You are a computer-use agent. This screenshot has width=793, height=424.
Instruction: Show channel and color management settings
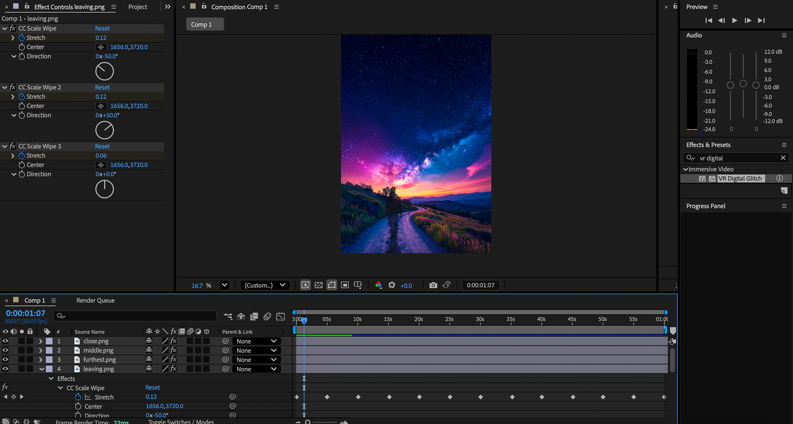coord(378,285)
